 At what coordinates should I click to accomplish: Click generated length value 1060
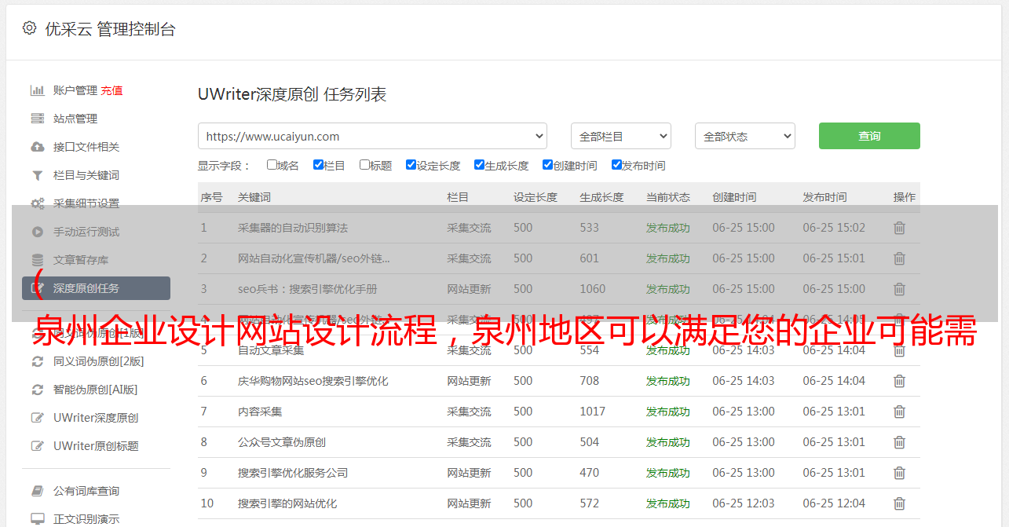(593, 289)
